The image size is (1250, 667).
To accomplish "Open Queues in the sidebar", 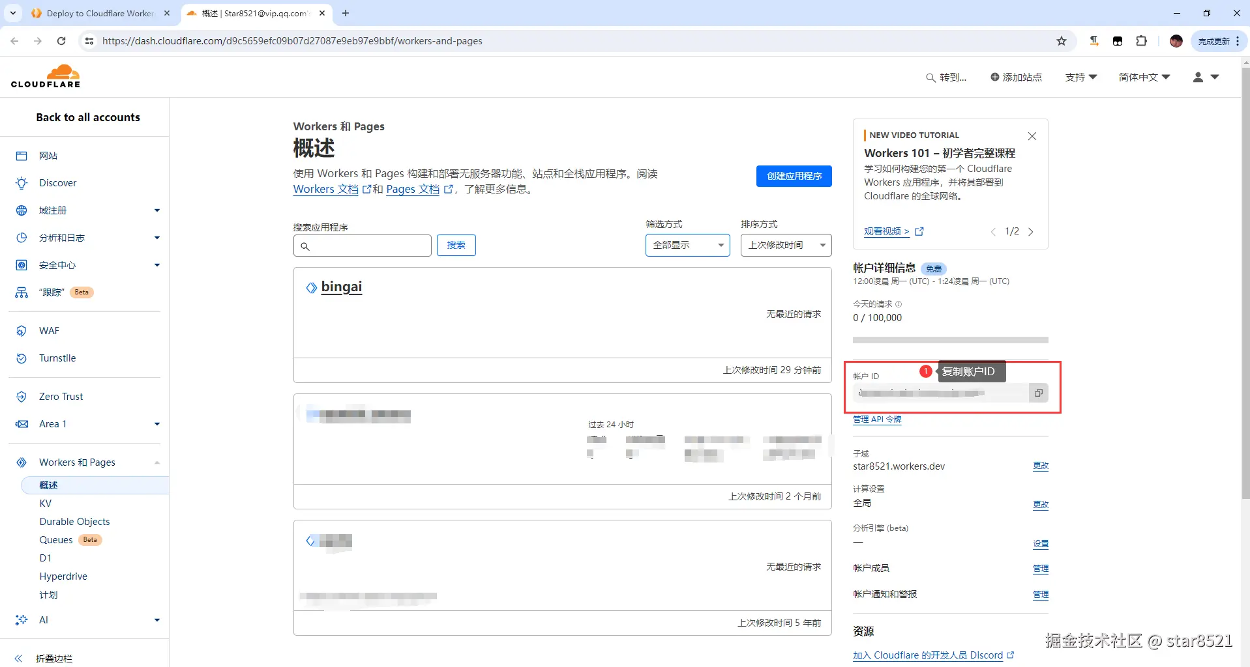I will pyautogui.click(x=56, y=540).
